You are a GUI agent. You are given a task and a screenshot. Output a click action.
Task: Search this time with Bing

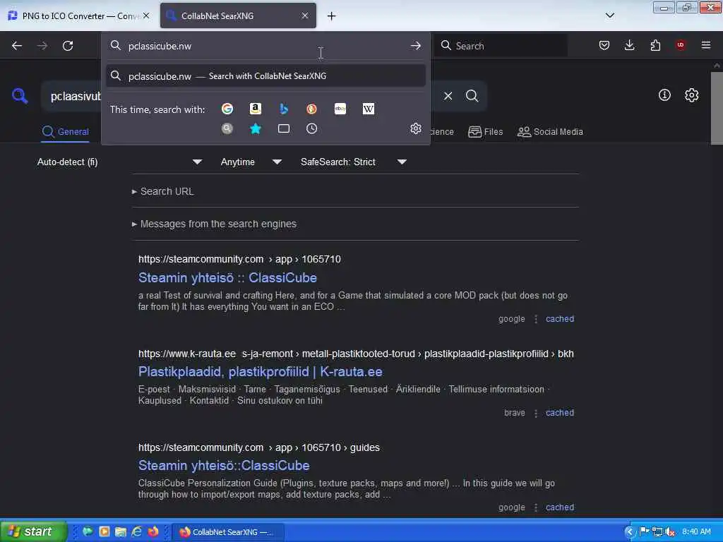pos(284,109)
